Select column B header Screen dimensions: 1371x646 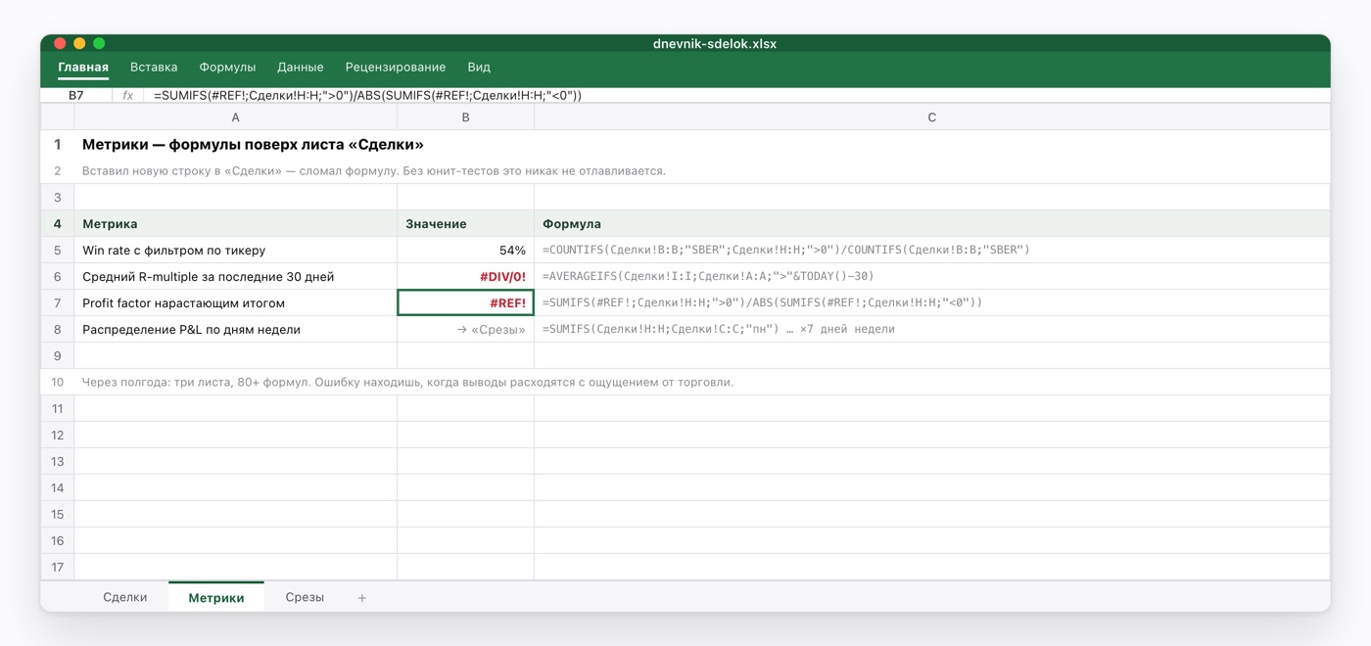(466, 117)
